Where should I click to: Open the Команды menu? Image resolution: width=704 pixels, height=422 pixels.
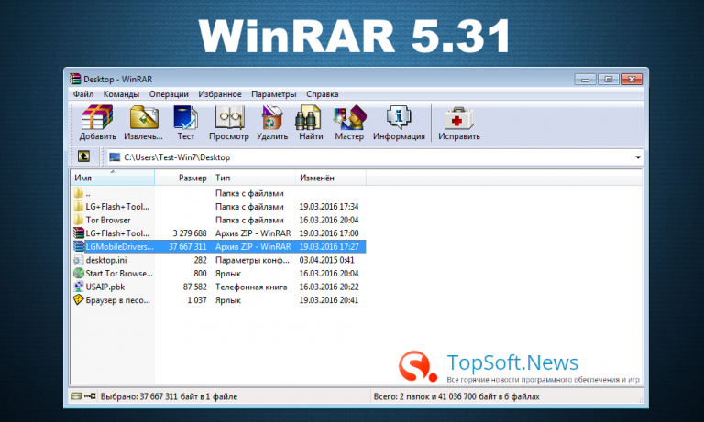[x=121, y=94]
